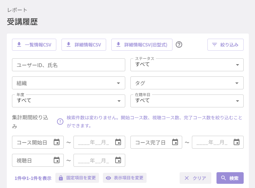
Task: Click the コース完了日 date input
Action: (156, 142)
